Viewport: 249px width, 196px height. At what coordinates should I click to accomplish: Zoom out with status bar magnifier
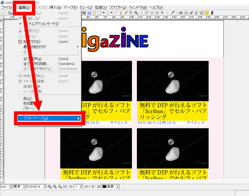point(50,187)
